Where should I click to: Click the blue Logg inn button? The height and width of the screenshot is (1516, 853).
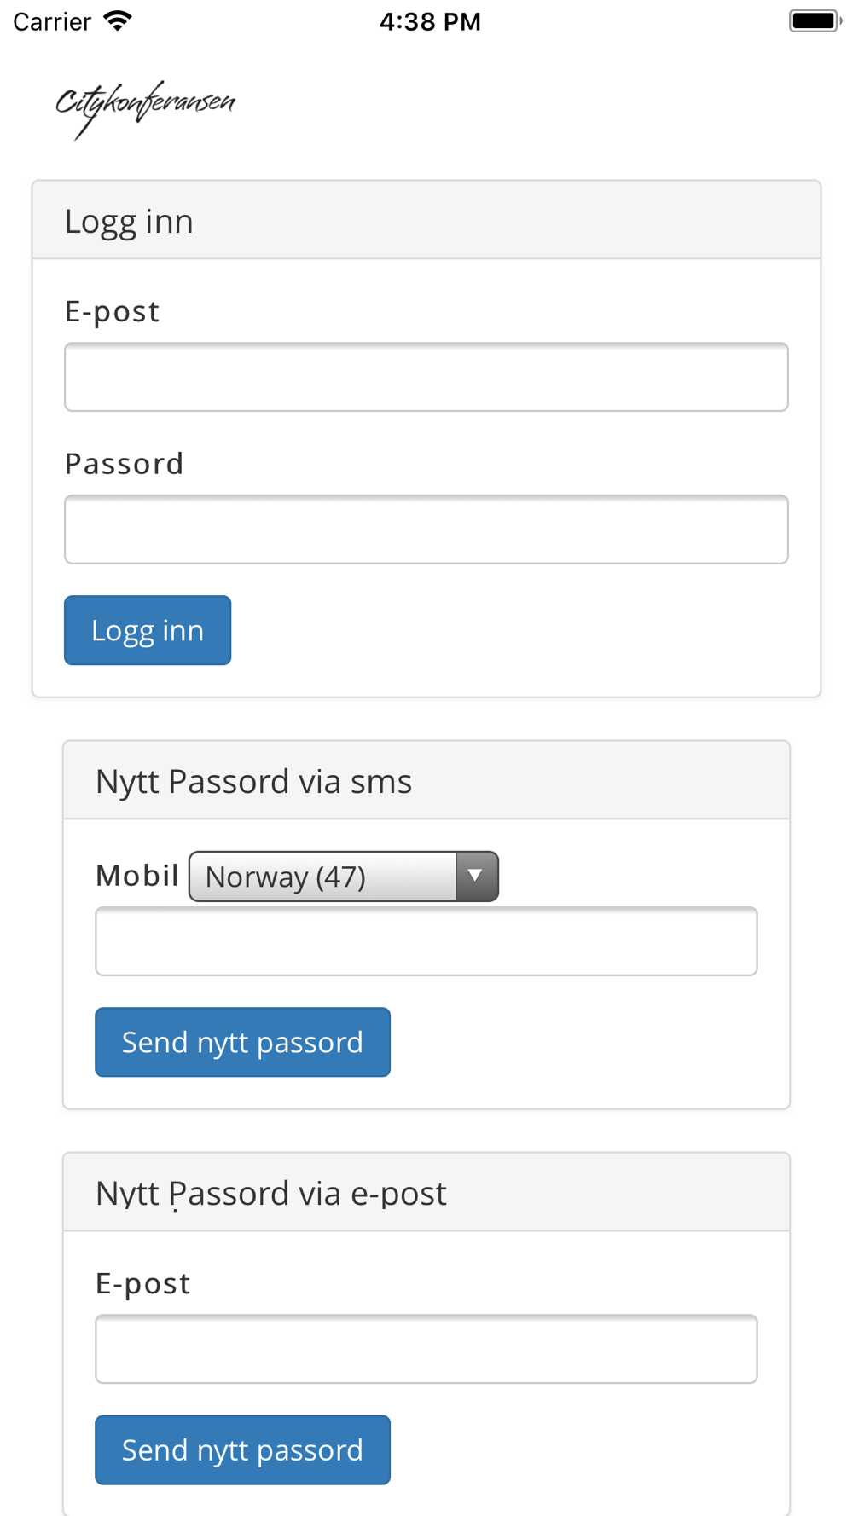tap(148, 630)
